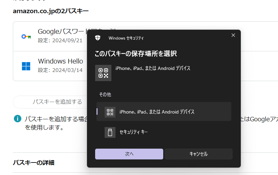Click the 設定: 2024/03/14 date text
278x175 pixels.
click(x=60, y=70)
